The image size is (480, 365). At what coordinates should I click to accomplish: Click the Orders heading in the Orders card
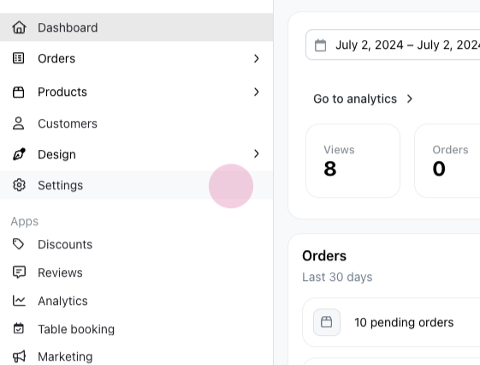[324, 255]
